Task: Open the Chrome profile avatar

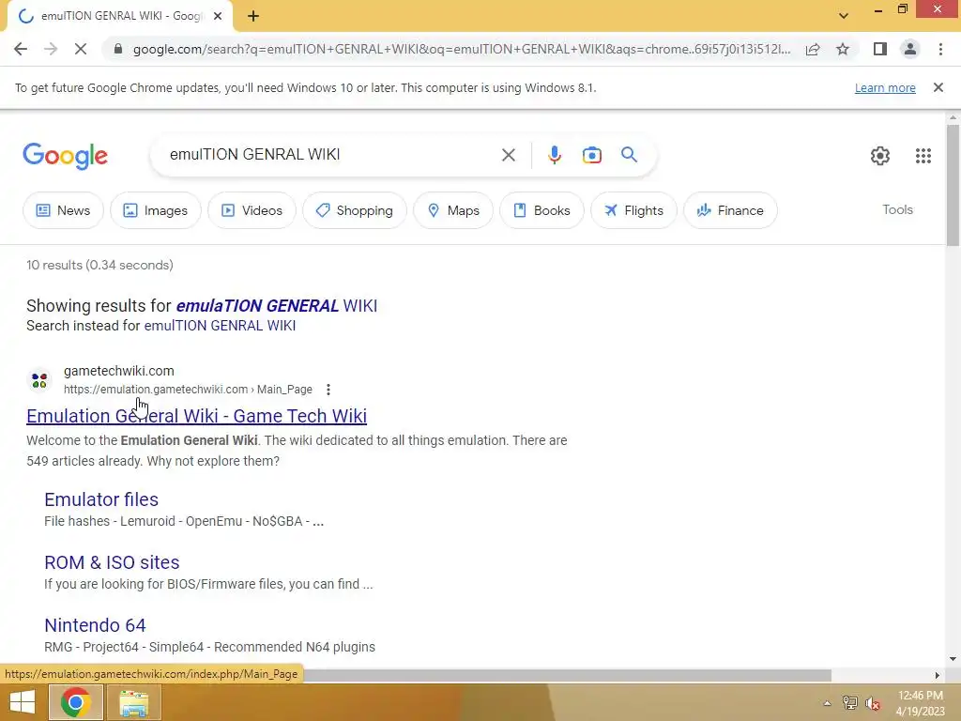Action: (x=910, y=49)
